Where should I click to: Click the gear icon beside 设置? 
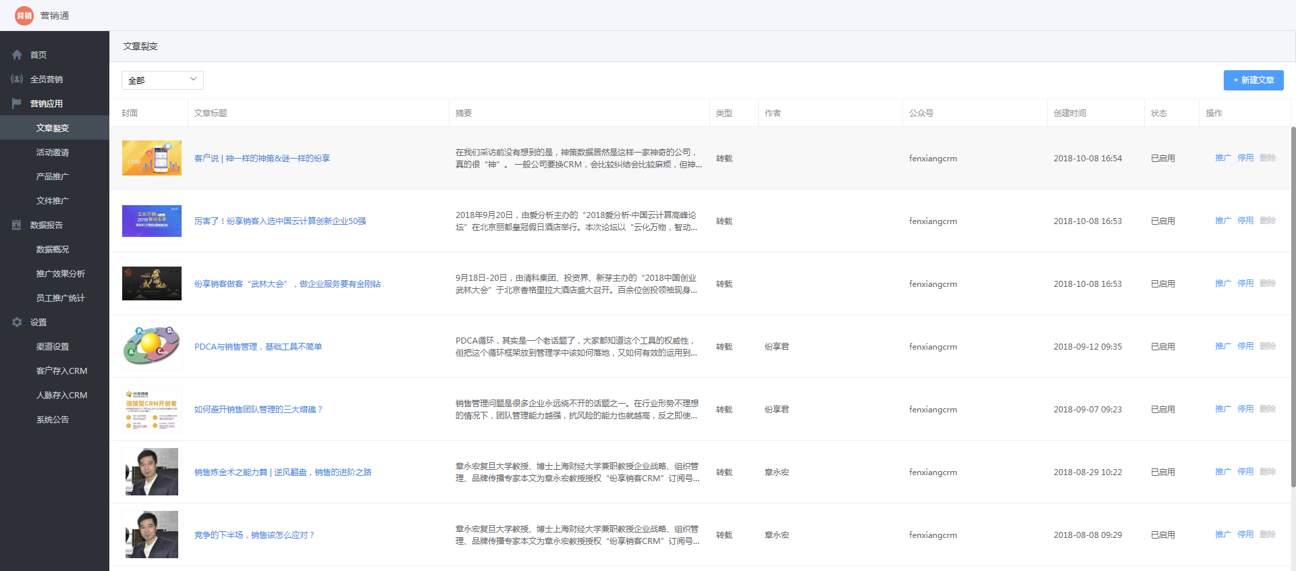(17, 322)
